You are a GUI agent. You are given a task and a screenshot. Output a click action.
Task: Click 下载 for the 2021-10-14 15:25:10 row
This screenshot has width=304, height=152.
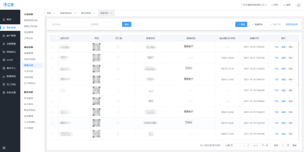click(x=276, y=123)
